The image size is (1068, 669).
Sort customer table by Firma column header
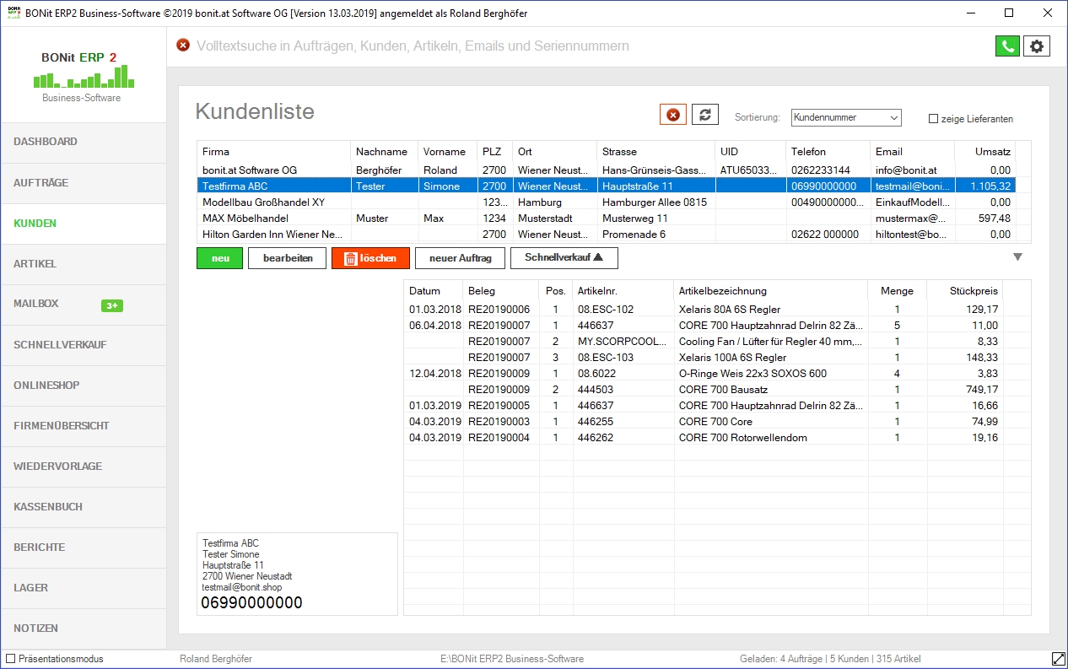(x=273, y=152)
